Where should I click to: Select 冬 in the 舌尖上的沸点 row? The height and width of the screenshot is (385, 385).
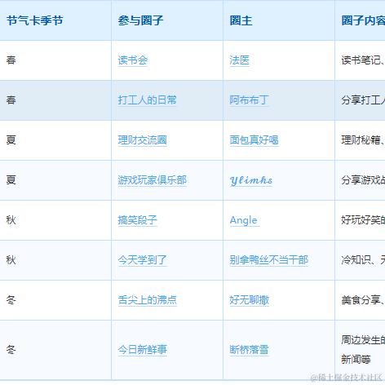coord(11,300)
